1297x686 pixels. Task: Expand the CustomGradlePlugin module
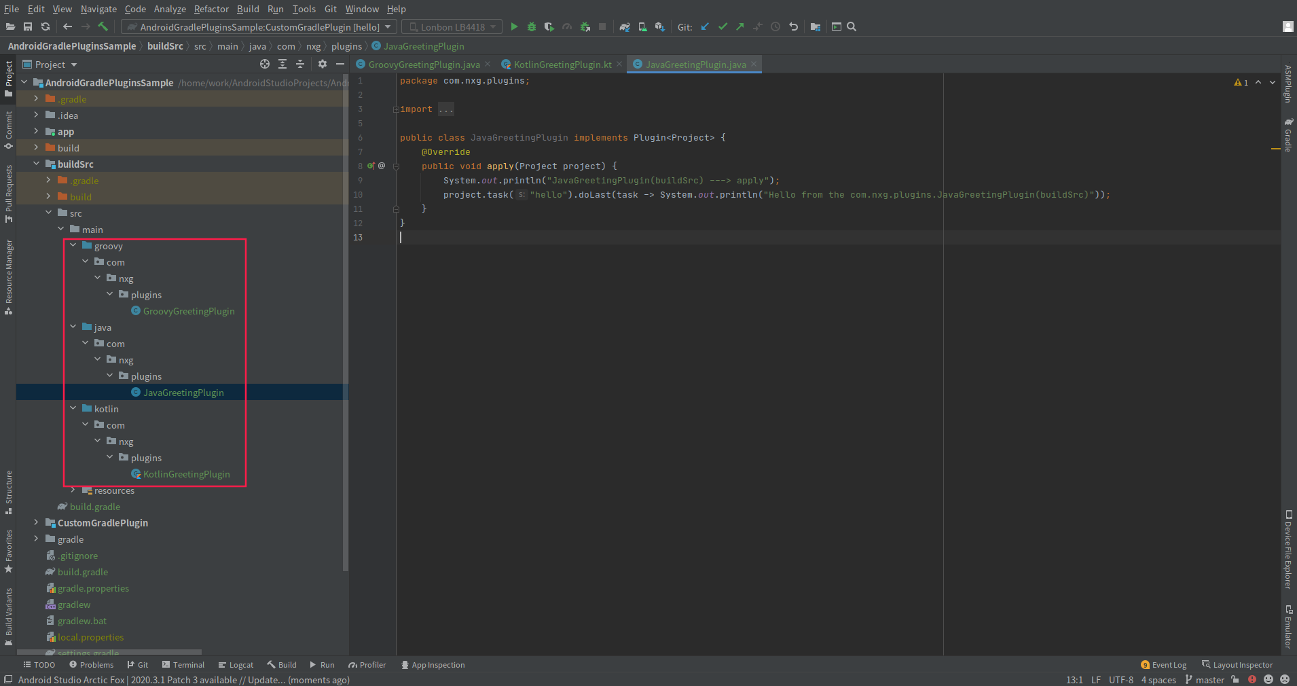point(36,523)
